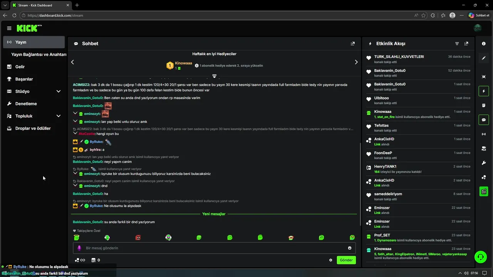Click HenryTANK1 raid entry in activity feed
Viewport: 493px width, 277px height.
tap(418, 169)
